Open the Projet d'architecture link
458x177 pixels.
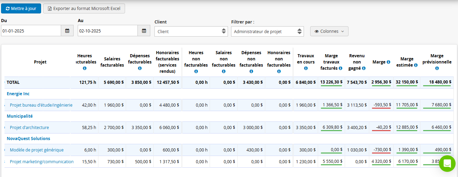29,128
